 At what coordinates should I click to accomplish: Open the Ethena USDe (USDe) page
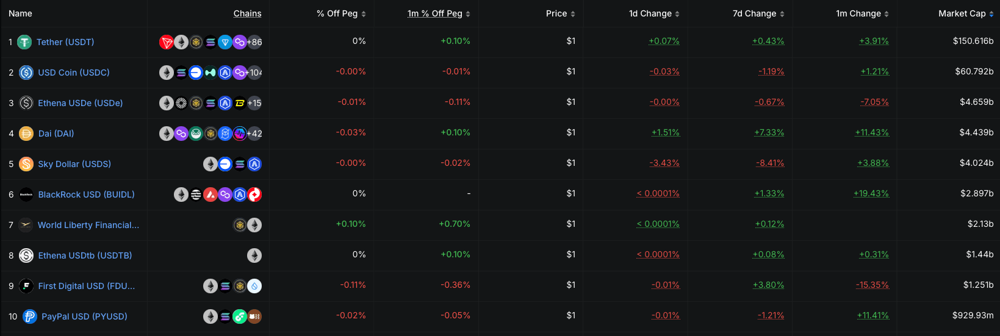coord(81,103)
